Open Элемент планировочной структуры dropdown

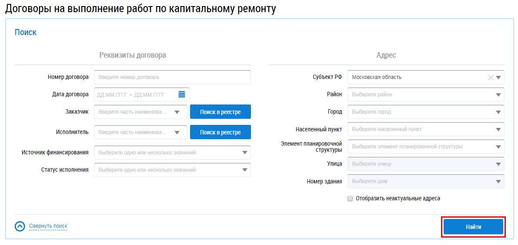498,147
